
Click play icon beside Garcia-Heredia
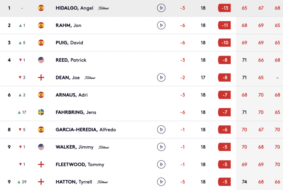pyautogui.click(x=161, y=130)
